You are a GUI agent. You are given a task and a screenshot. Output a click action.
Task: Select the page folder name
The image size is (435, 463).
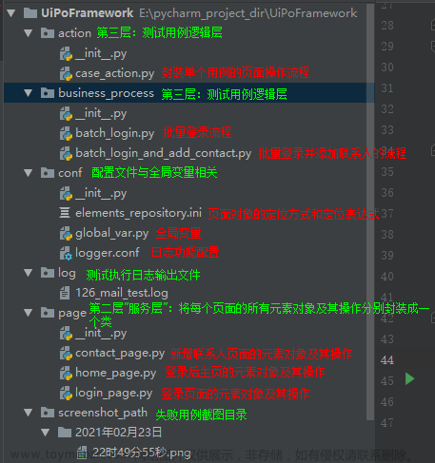[x=72, y=314]
